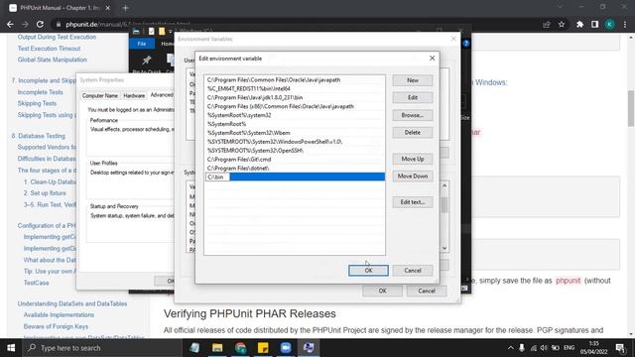Move the C:\bin entry up
The image size is (635, 357).
(x=413, y=159)
